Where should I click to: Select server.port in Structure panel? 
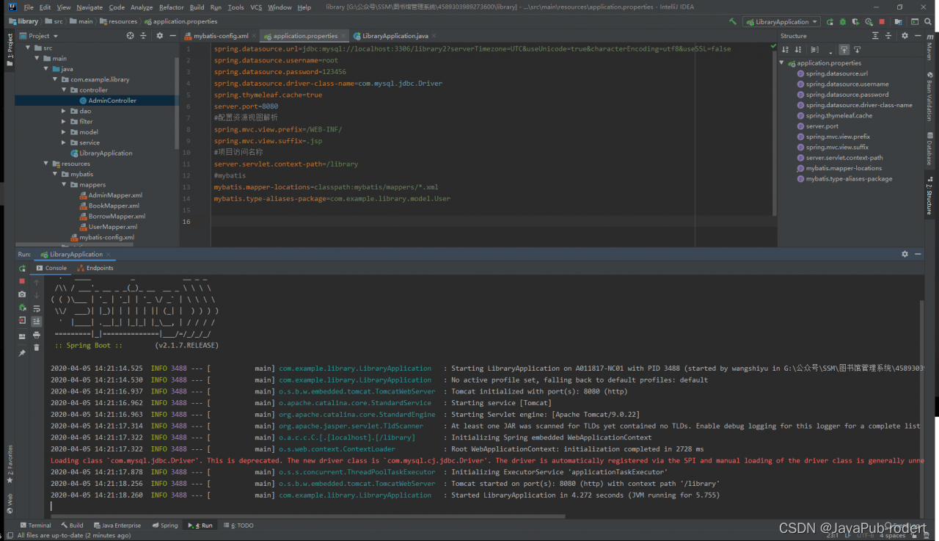click(x=822, y=126)
